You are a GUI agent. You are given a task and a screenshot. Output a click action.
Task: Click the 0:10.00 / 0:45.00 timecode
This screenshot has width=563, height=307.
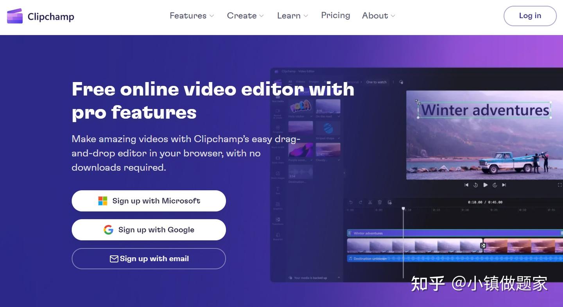(485, 202)
